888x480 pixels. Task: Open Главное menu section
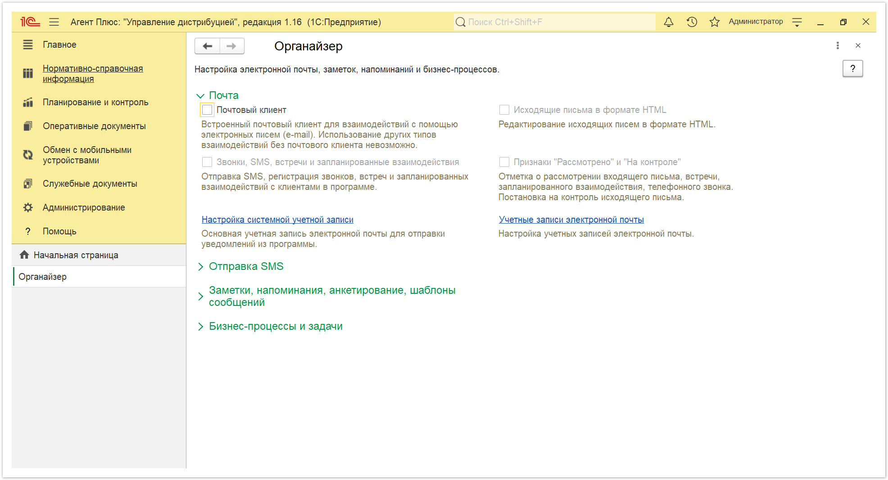59,45
